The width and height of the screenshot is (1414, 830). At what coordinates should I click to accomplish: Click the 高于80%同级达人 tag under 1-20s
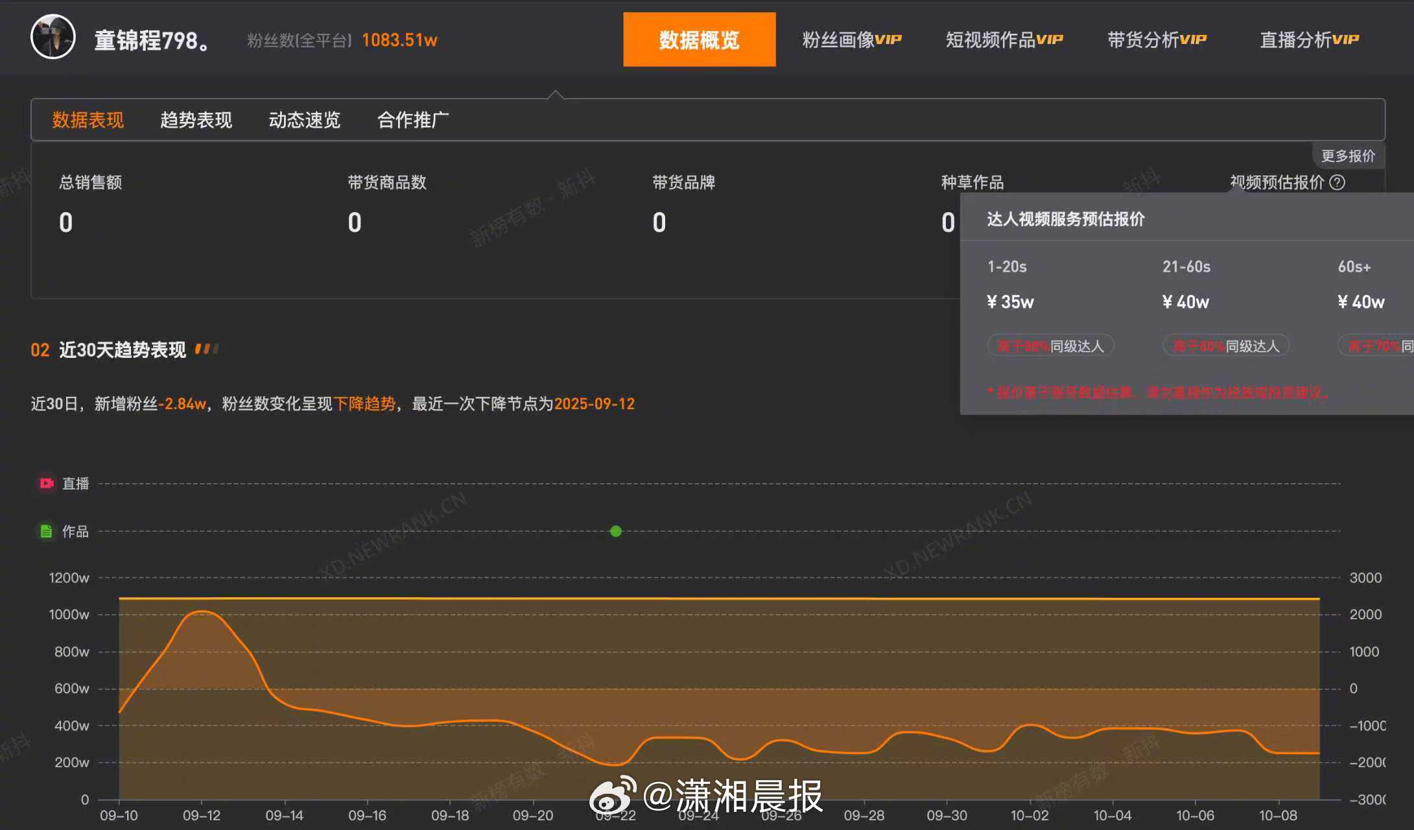(x=1050, y=346)
